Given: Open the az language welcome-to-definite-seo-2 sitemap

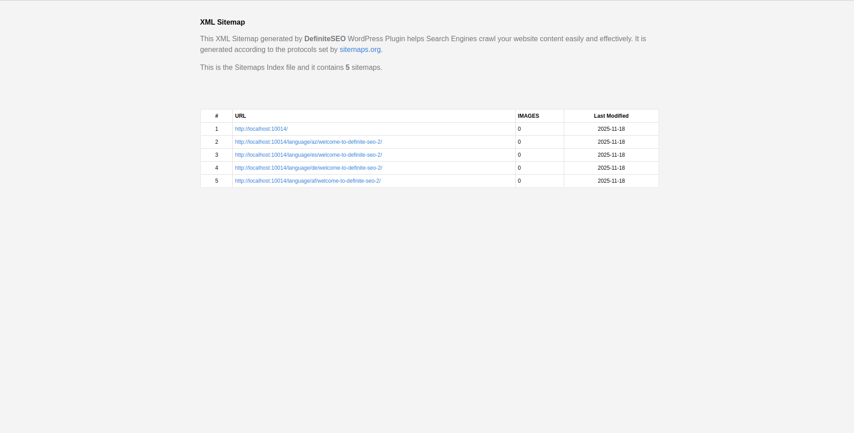Looking at the screenshot, I should click(x=308, y=142).
